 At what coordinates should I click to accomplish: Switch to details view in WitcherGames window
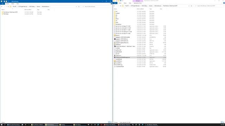tap(109, 122)
